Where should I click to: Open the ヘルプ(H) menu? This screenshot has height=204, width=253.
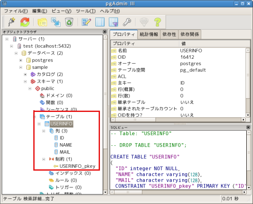110,11
